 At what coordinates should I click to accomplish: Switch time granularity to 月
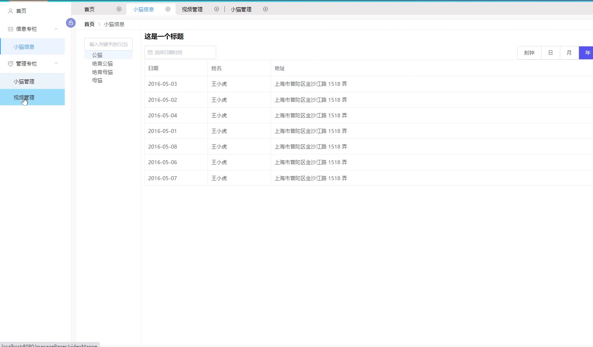[569, 53]
